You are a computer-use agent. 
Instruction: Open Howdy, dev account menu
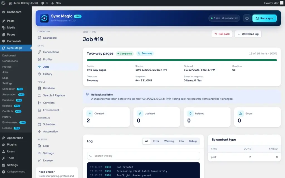pyautogui.click(x=274, y=3)
